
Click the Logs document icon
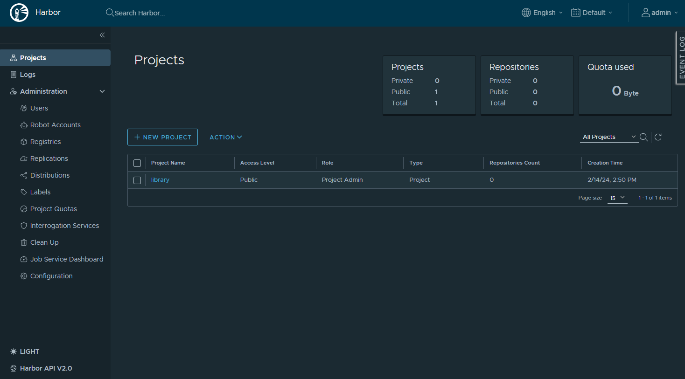click(x=14, y=75)
